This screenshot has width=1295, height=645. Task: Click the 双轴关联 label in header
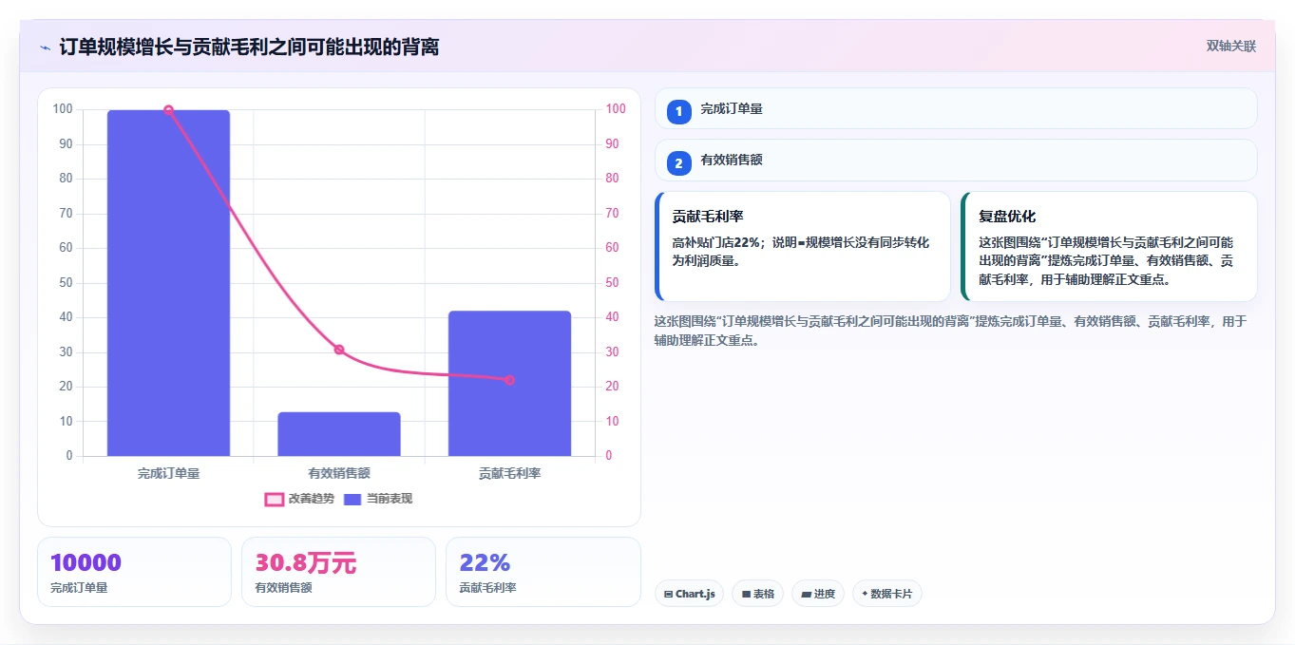coord(1231,47)
